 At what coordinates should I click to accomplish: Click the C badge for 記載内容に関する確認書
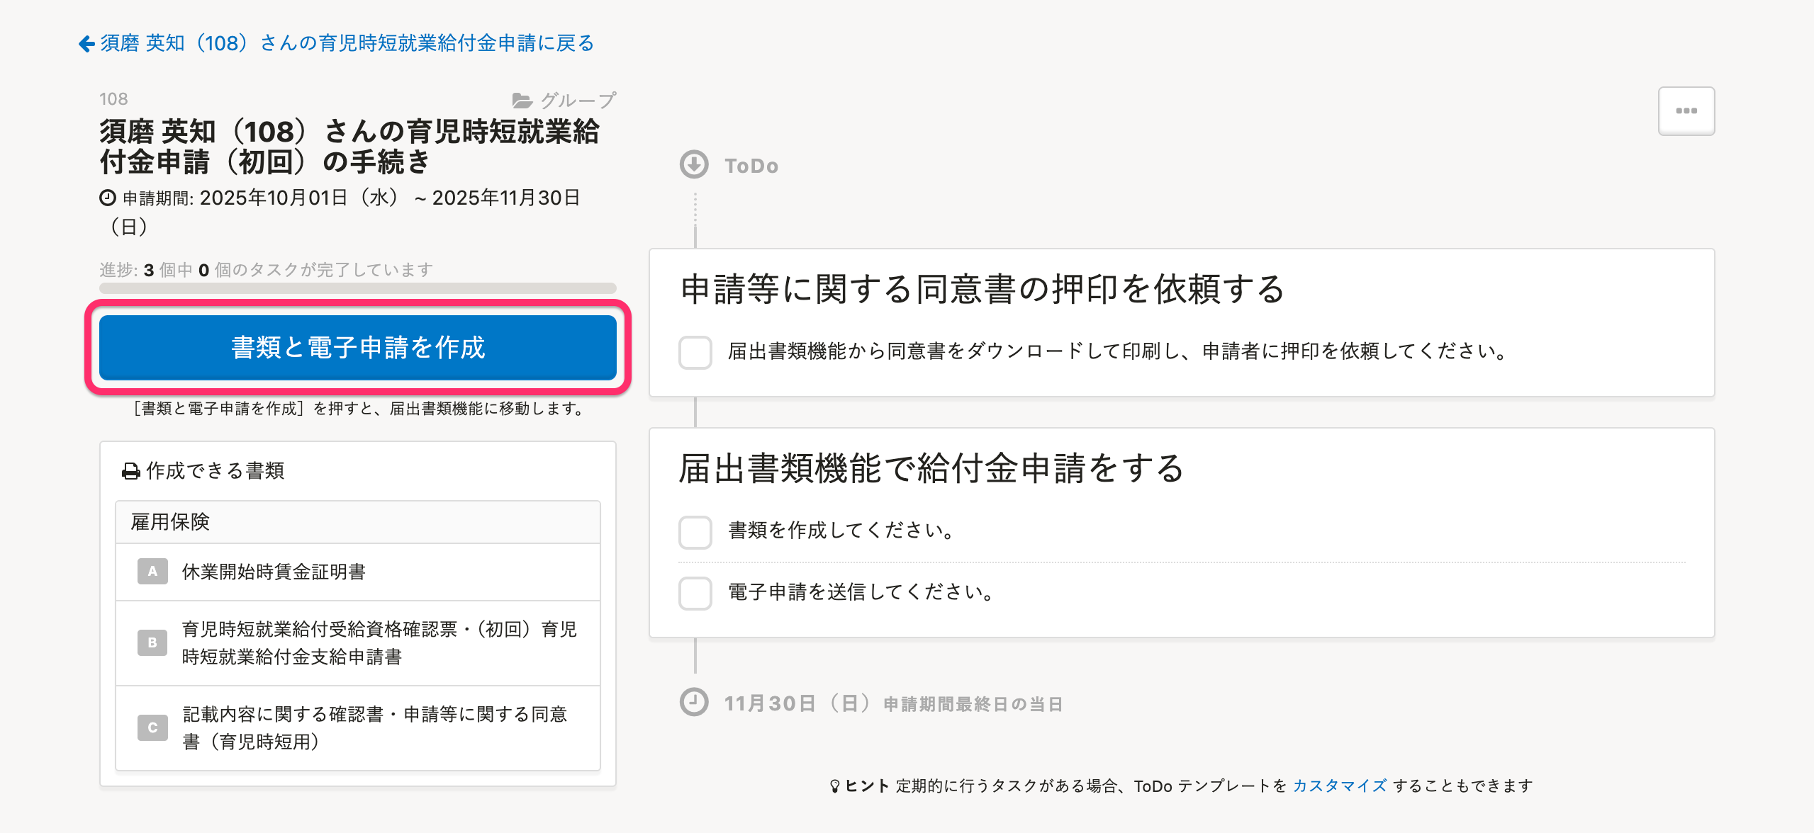(x=152, y=727)
